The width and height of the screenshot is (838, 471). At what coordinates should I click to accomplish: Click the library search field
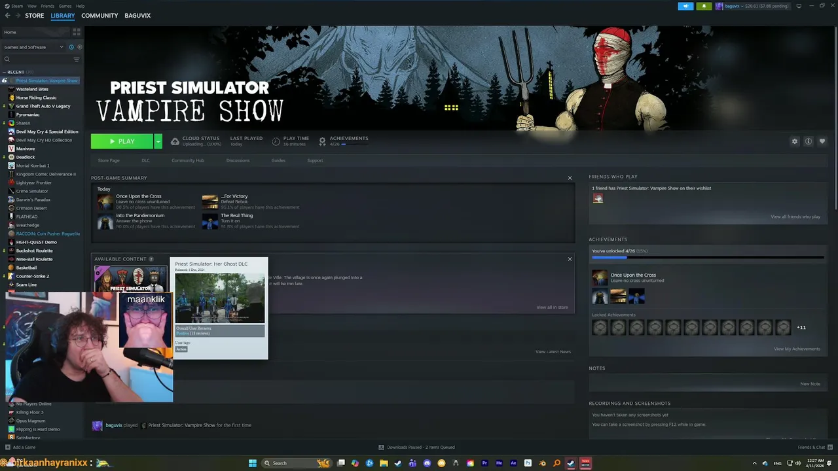click(38, 60)
